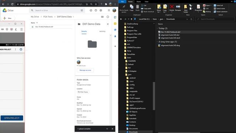Open Explorer recent locations dropdown arrow

pos(129,19)
